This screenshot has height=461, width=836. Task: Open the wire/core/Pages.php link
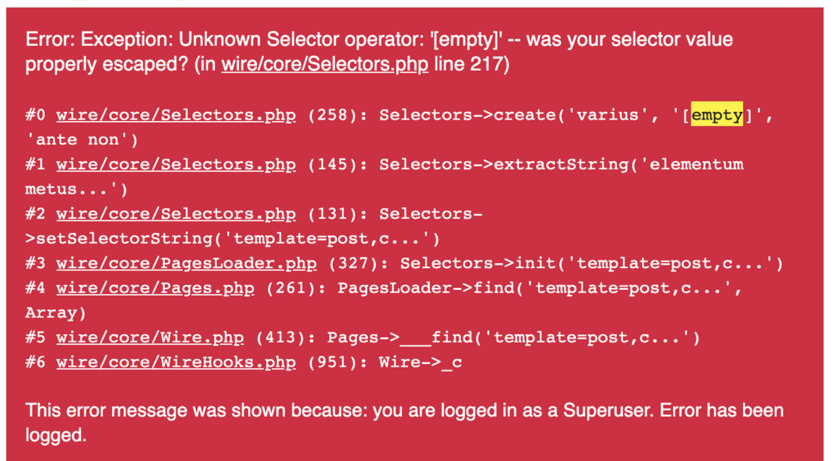[155, 288]
